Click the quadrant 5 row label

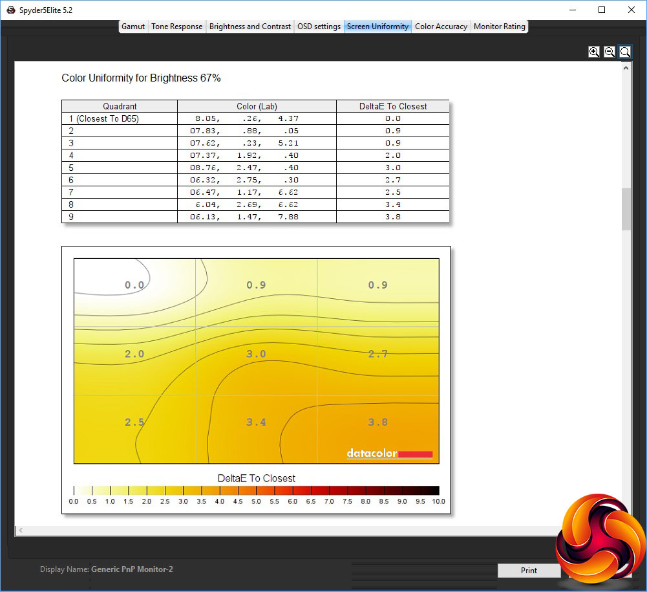pyautogui.click(x=71, y=168)
